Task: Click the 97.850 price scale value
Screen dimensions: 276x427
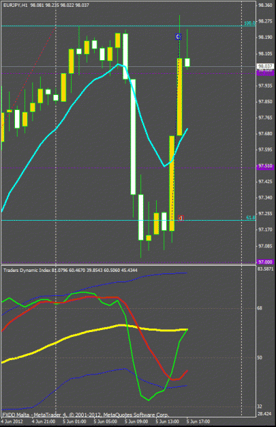Action: 265,102
